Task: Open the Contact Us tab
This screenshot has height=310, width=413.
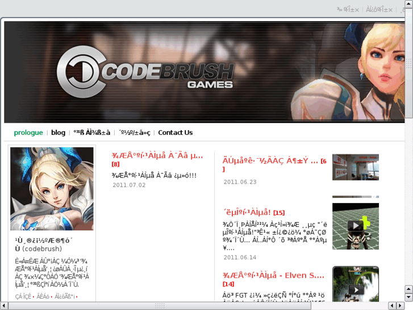Action: pyautogui.click(x=176, y=133)
